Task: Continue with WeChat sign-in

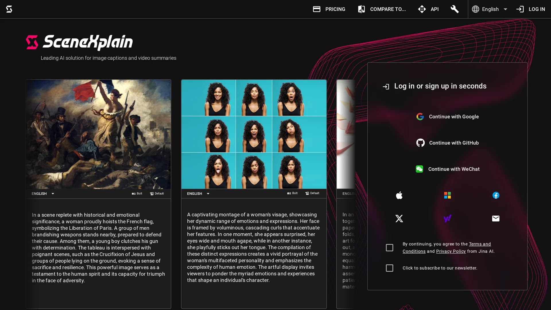Action: 447,169
